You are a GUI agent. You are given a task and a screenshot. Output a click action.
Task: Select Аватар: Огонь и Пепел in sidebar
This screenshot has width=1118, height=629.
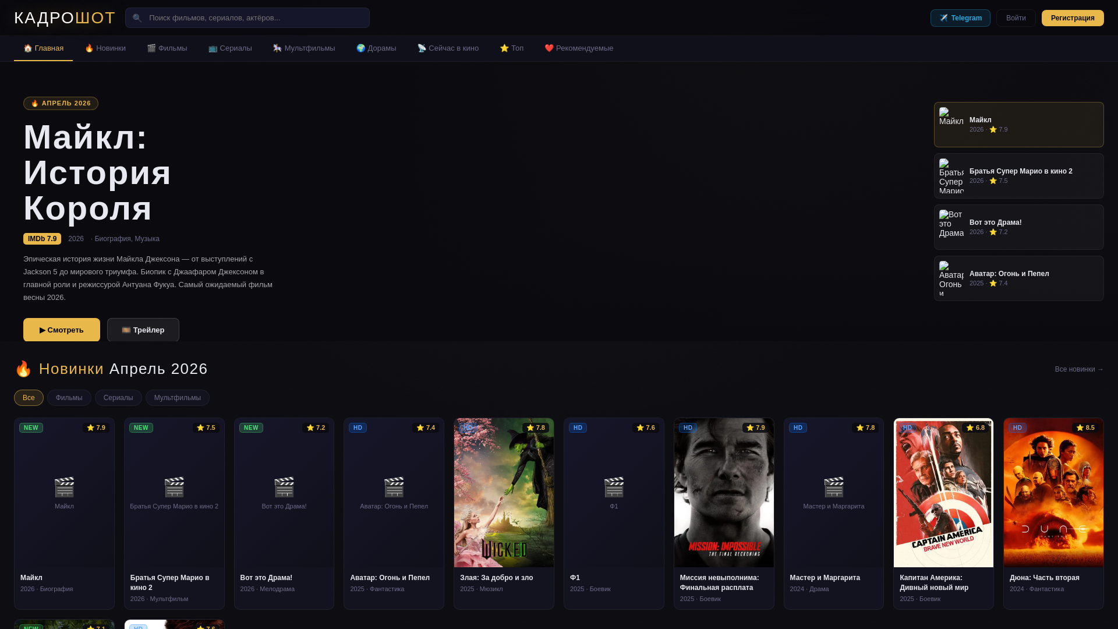point(1019,278)
